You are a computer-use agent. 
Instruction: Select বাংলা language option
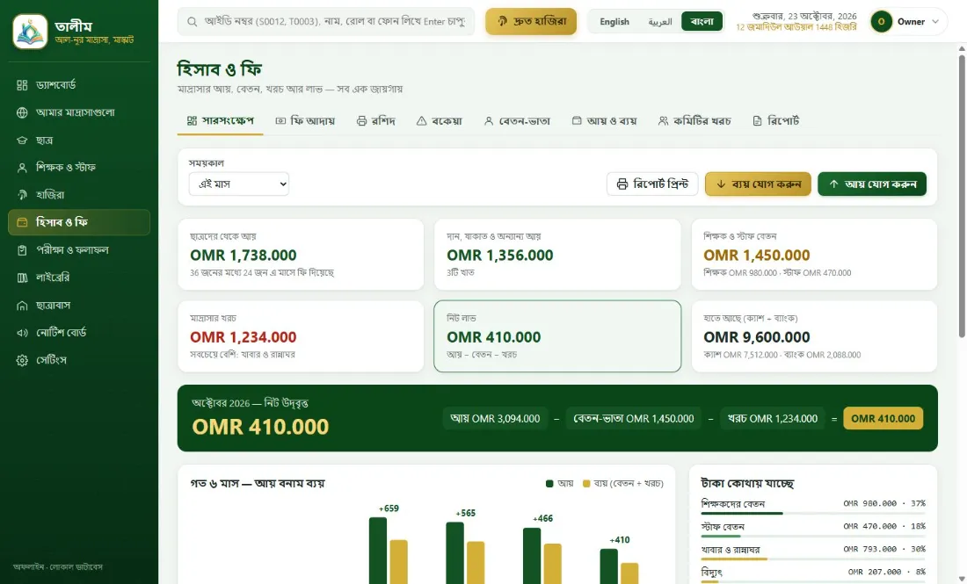(702, 22)
